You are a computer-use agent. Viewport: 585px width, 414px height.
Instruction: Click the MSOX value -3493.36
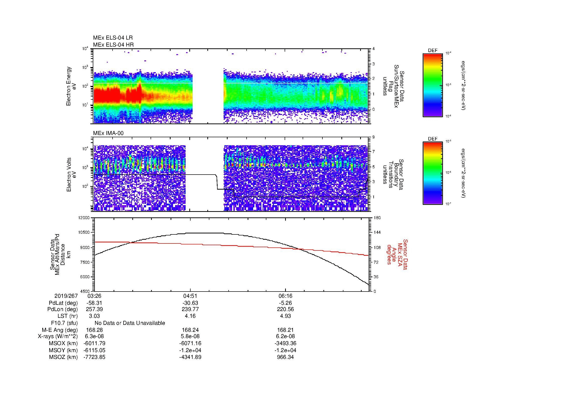point(285,343)
